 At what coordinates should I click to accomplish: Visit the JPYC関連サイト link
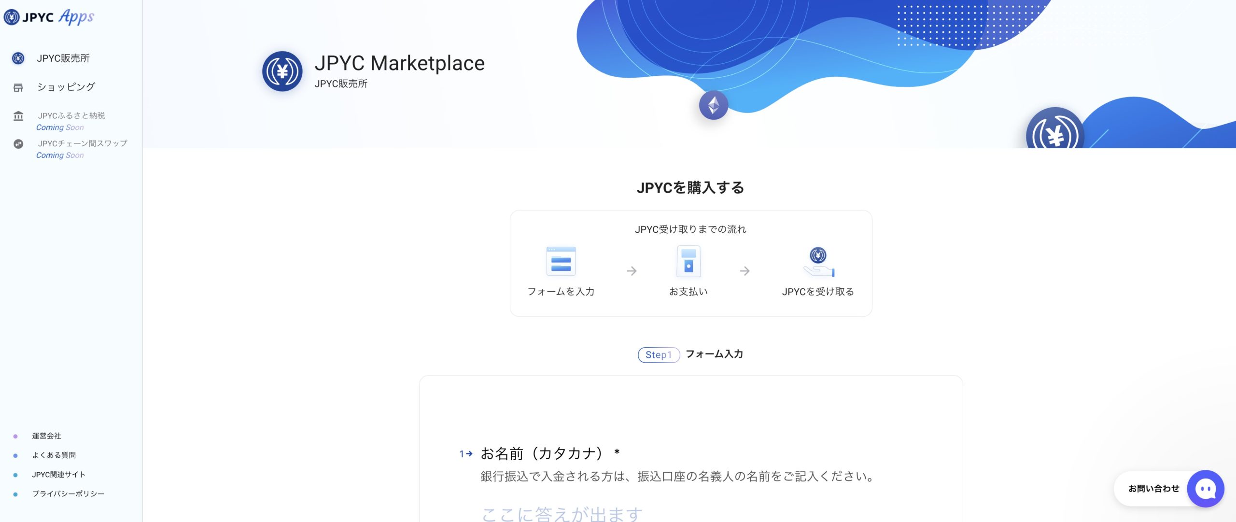[58, 475]
